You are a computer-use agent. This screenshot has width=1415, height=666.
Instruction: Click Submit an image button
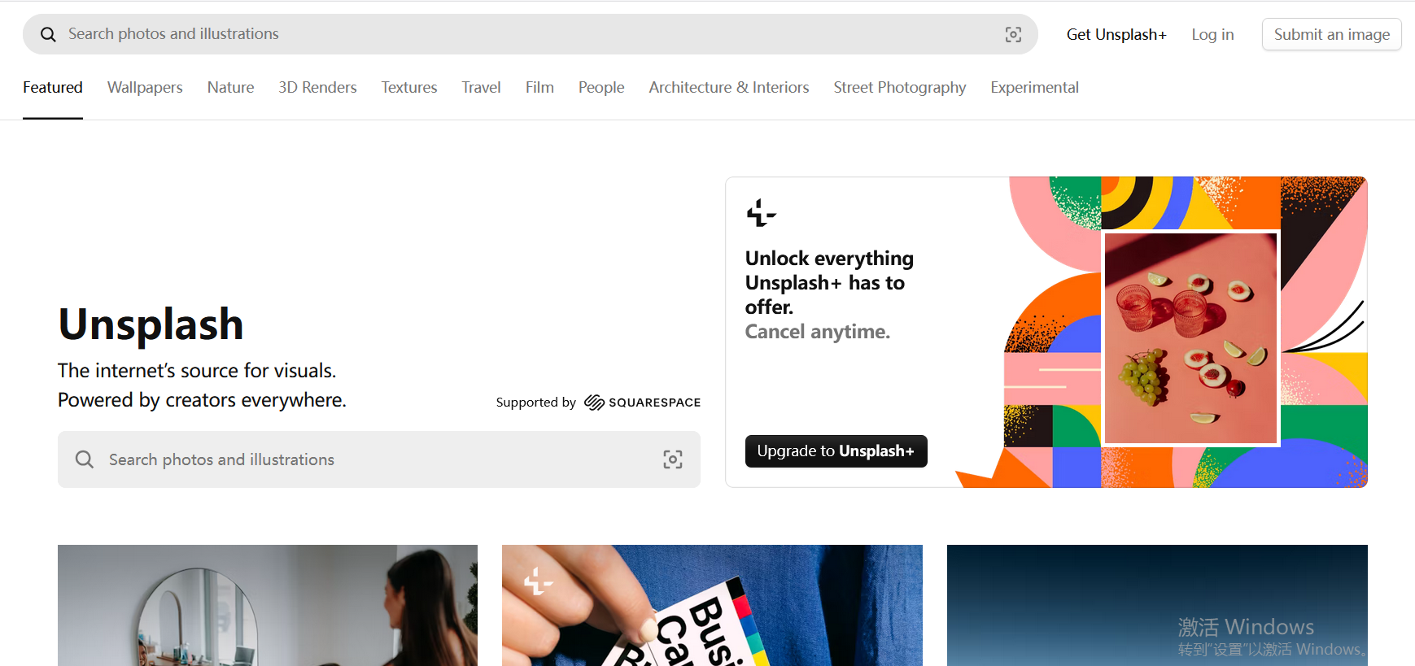[1331, 34]
